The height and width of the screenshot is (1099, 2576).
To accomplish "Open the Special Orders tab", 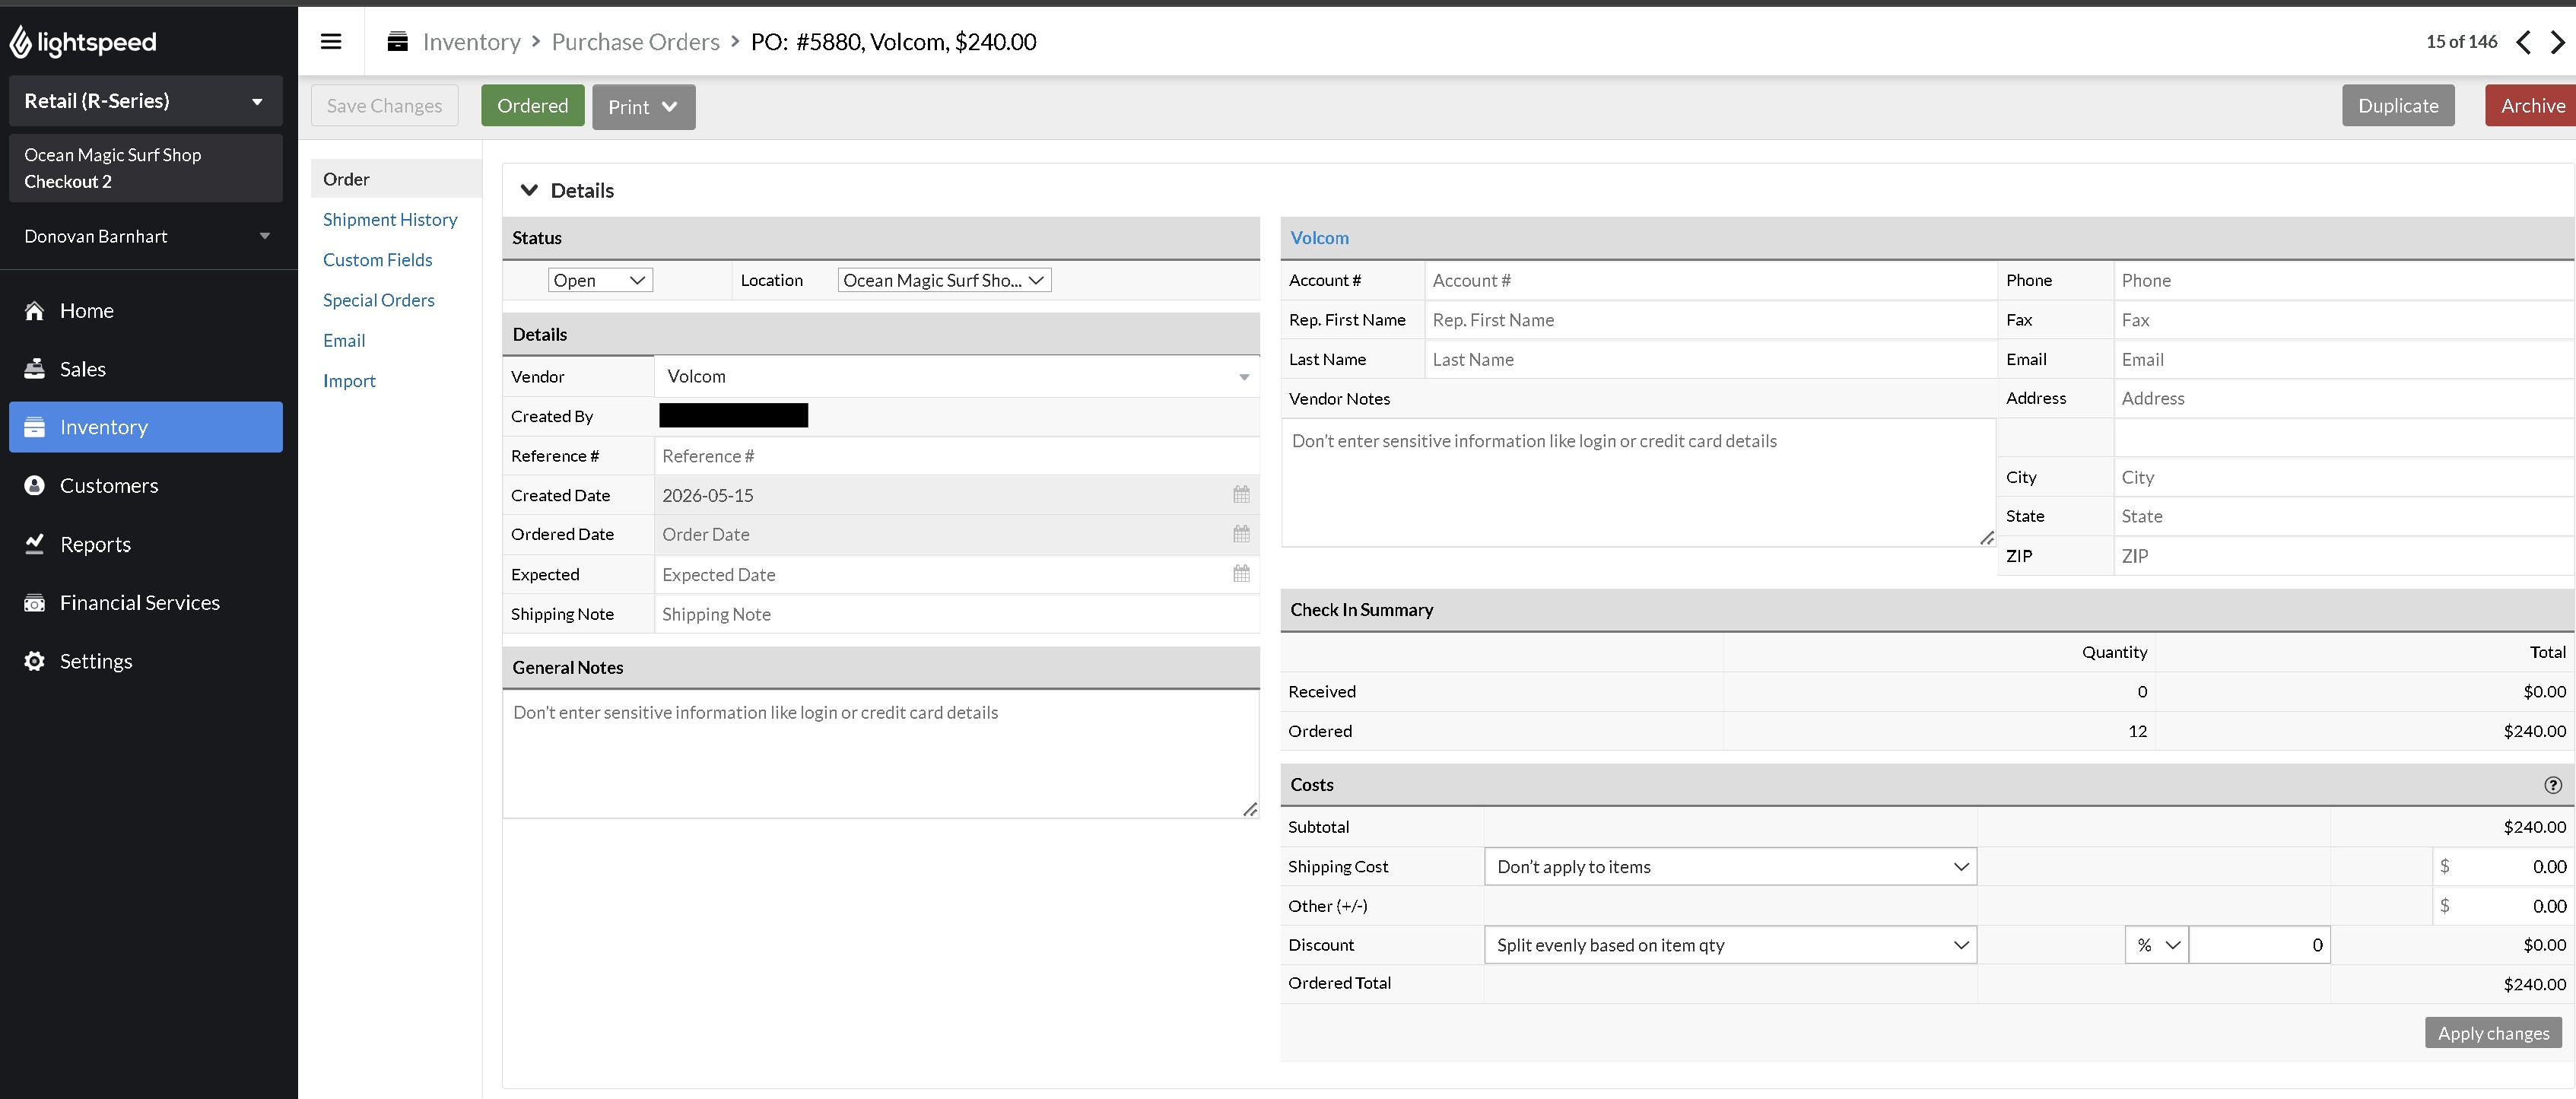I will pos(378,300).
